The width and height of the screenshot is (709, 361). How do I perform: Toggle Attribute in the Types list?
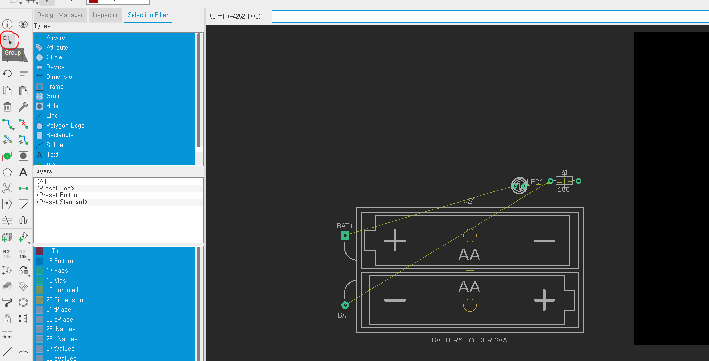click(x=115, y=47)
